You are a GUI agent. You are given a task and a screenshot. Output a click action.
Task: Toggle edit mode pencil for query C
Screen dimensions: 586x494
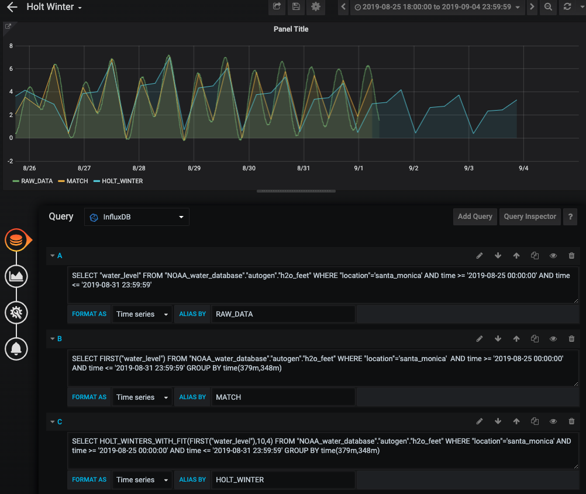(480, 421)
